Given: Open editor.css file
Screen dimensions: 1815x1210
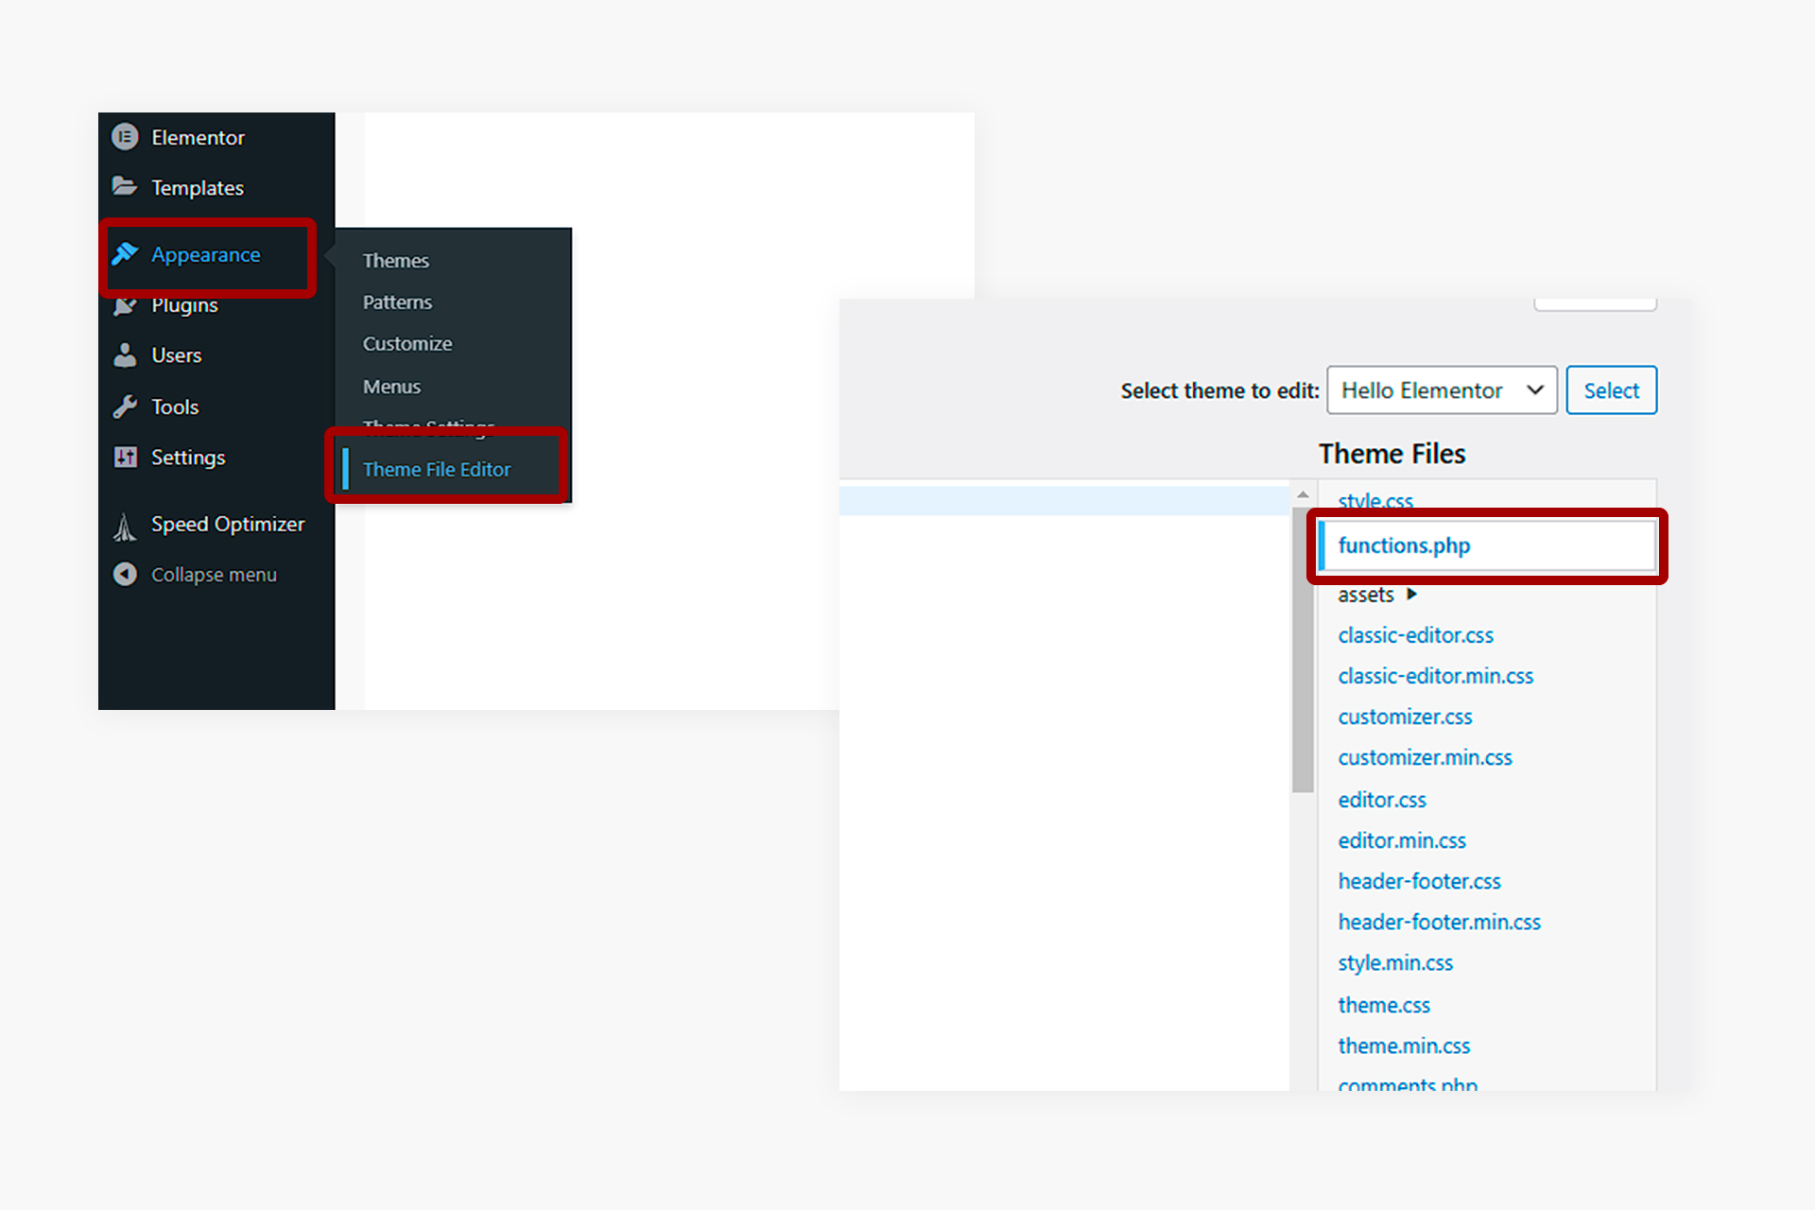Looking at the screenshot, I should pos(1382,800).
